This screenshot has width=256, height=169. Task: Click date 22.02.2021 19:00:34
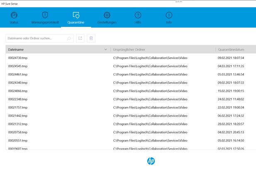click(x=231, y=108)
